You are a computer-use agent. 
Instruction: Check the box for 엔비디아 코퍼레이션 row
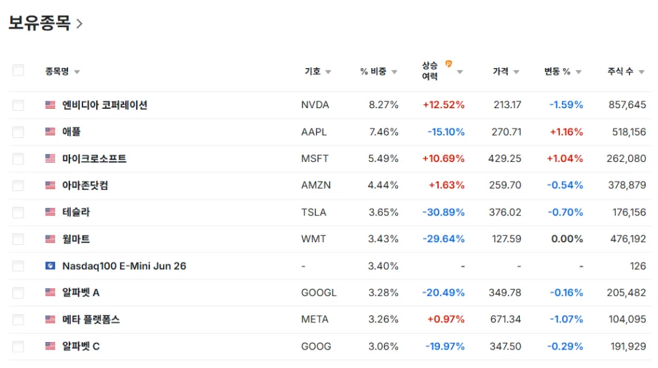(x=18, y=105)
